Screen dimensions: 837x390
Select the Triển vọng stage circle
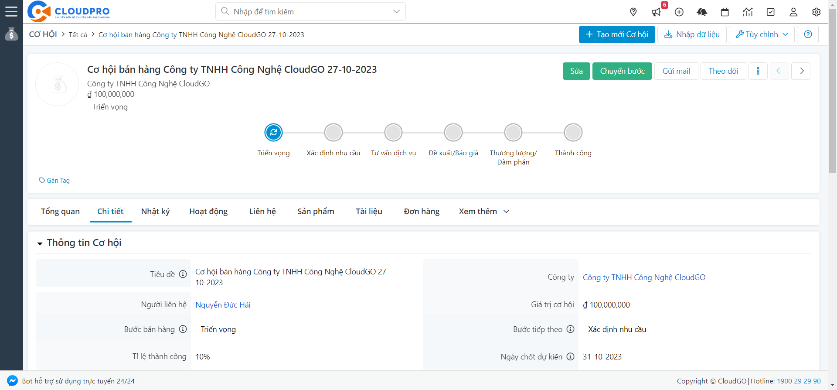[273, 132]
